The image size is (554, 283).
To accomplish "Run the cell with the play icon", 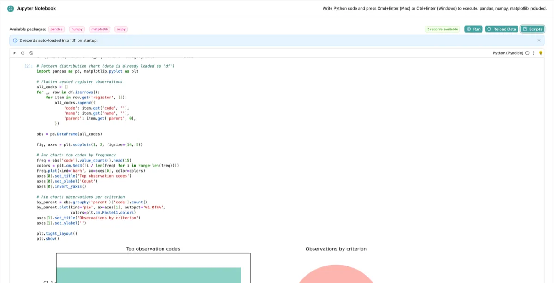I will point(15,53).
